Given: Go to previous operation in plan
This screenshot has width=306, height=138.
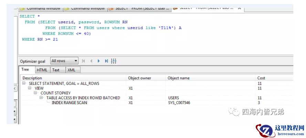Looking at the screenshot, I should (91, 61).
